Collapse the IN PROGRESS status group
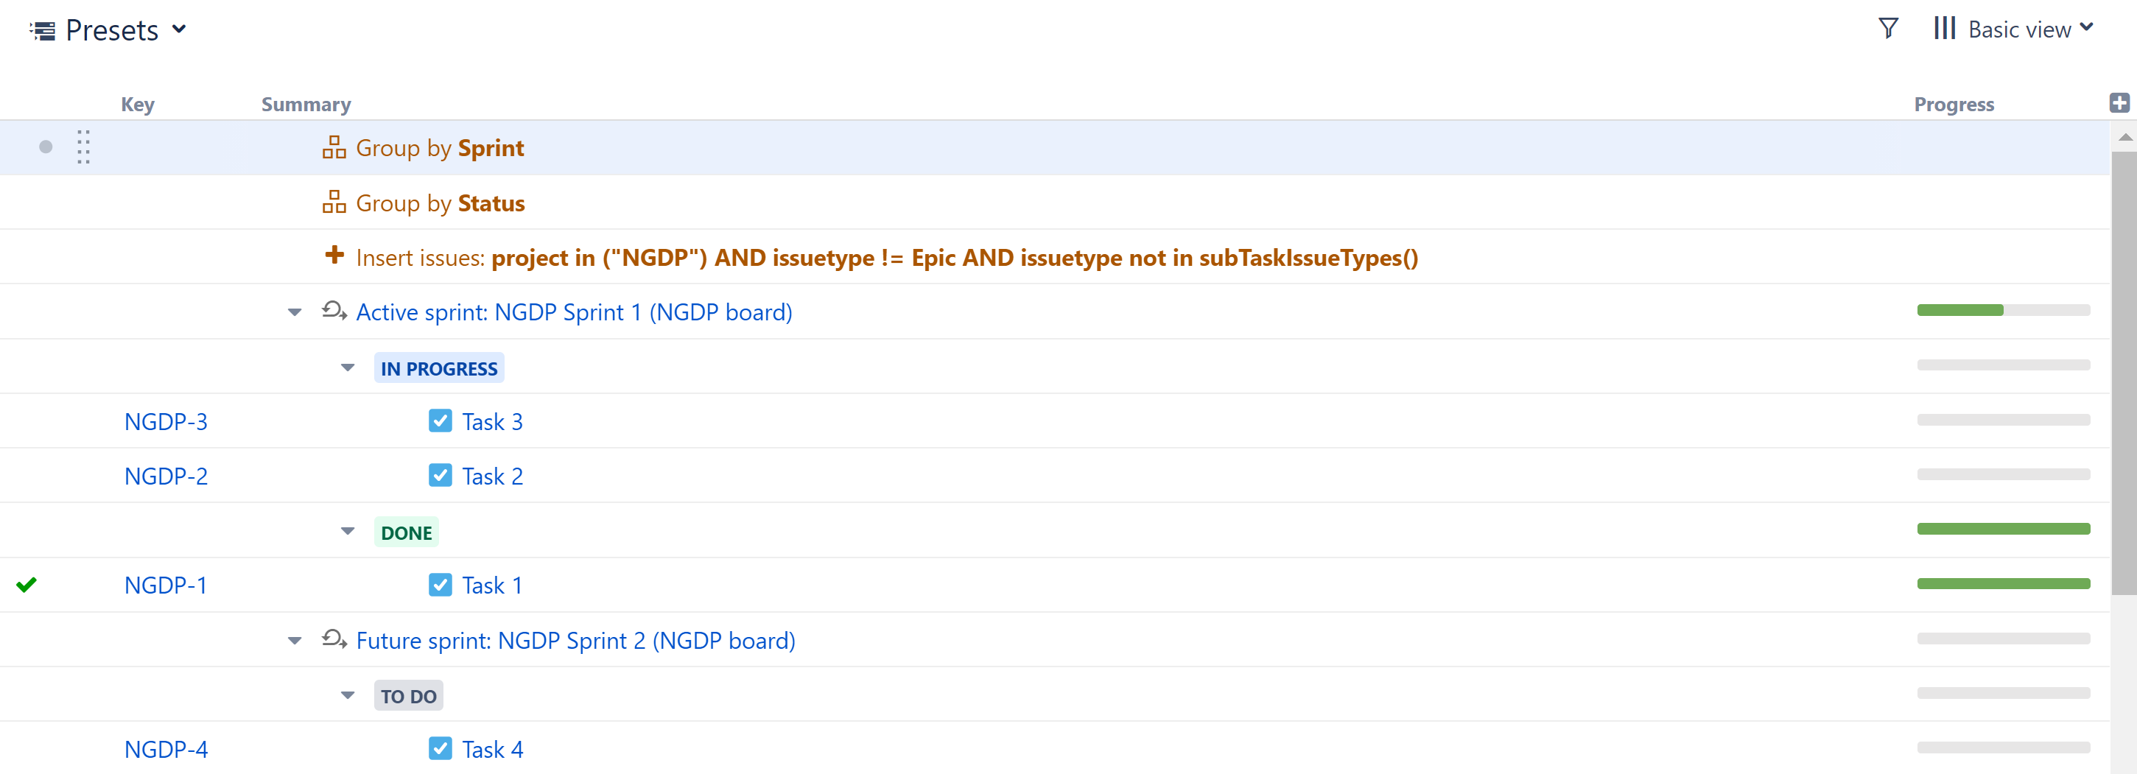The width and height of the screenshot is (2137, 774). click(348, 367)
